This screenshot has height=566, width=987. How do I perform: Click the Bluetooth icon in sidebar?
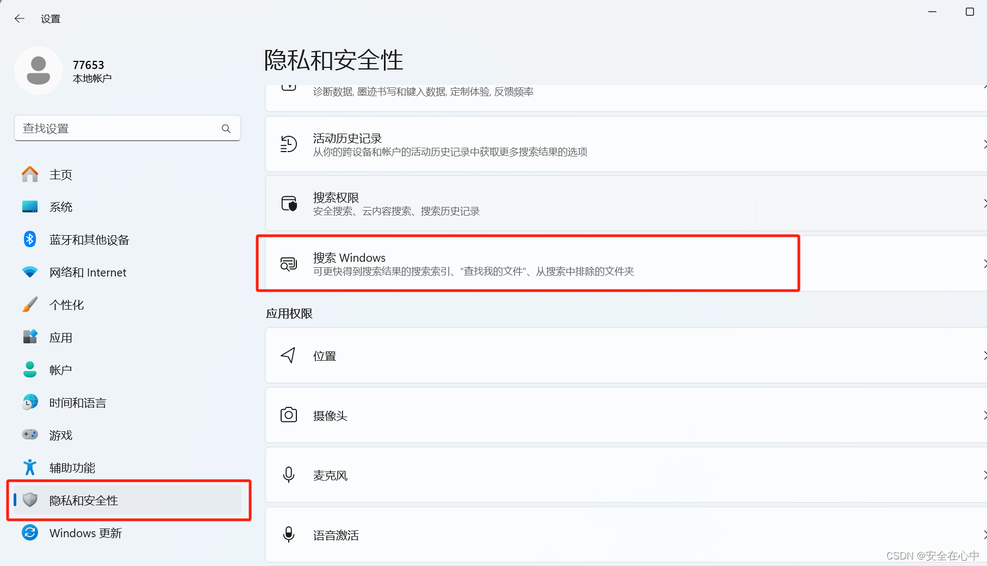click(30, 239)
